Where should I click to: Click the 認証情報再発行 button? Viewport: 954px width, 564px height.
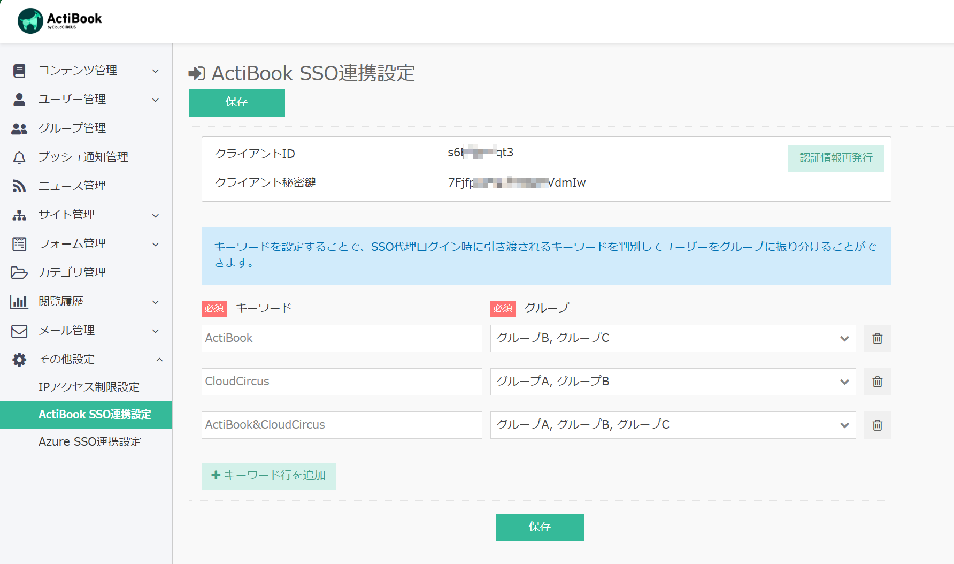pyautogui.click(x=836, y=158)
